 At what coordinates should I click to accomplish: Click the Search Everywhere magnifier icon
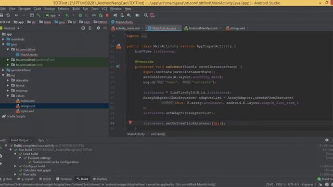(146, 15)
